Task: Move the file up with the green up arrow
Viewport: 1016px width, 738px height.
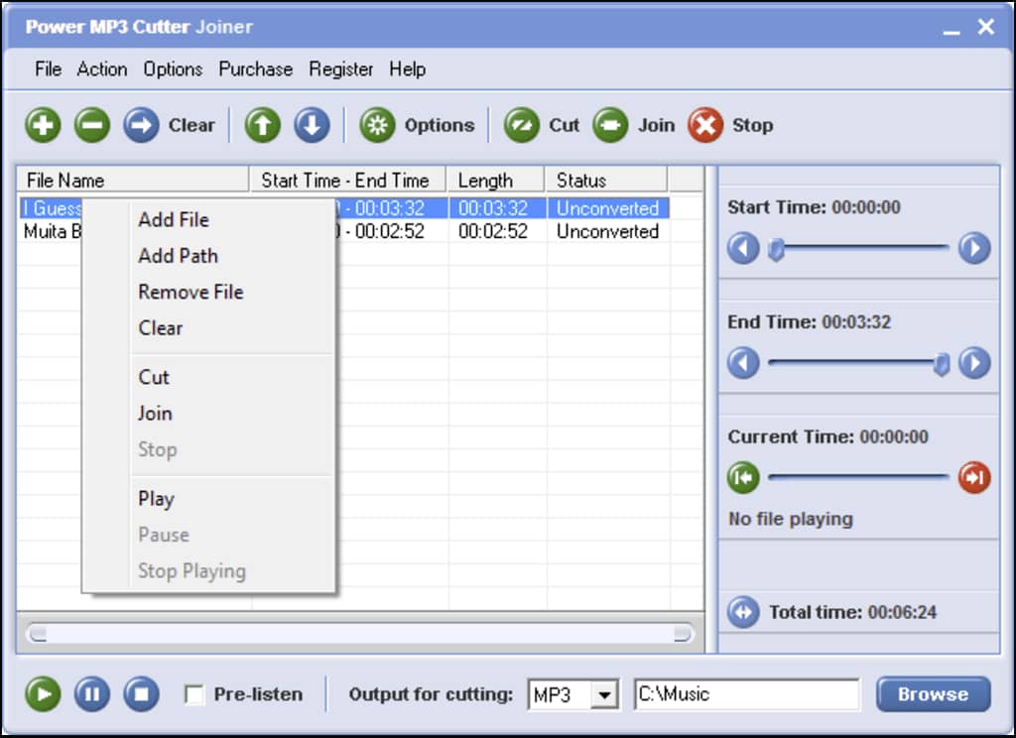Action: click(x=263, y=125)
